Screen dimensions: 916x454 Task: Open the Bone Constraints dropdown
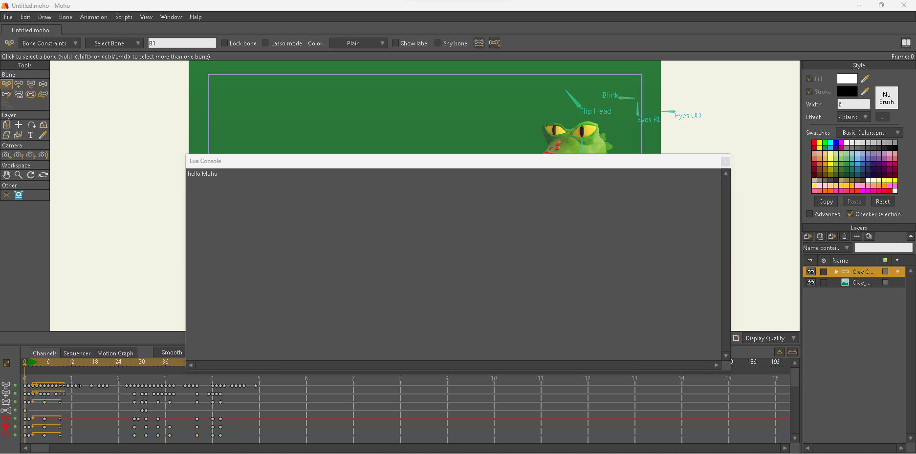click(49, 43)
